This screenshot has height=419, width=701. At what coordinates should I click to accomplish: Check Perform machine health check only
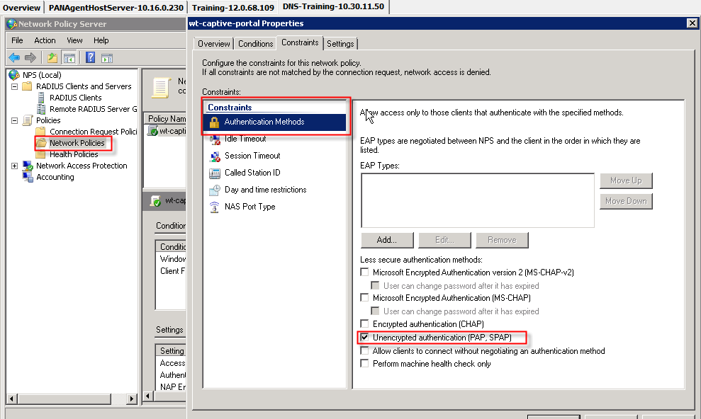coord(365,363)
